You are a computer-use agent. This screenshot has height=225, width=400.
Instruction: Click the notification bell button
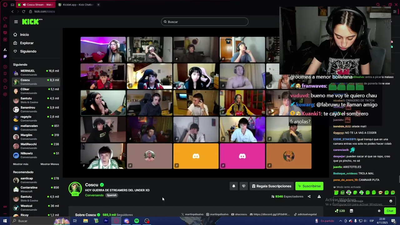pyautogui.click(x=233, y=186)
